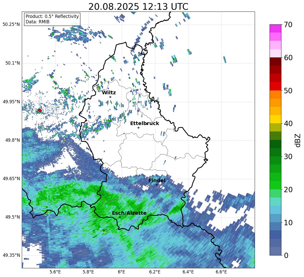Image resolution: width=304 pixels, height=277 pixels.
Task: Click the 49.8°N latitude label
Action: (x=12, y=140)
